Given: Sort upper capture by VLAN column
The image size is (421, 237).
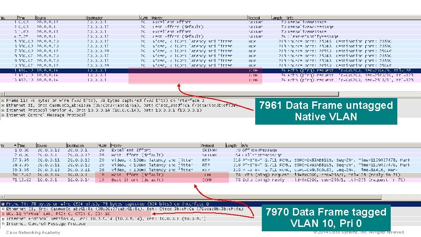Looking at the screenshot, I should click(146, 18).
